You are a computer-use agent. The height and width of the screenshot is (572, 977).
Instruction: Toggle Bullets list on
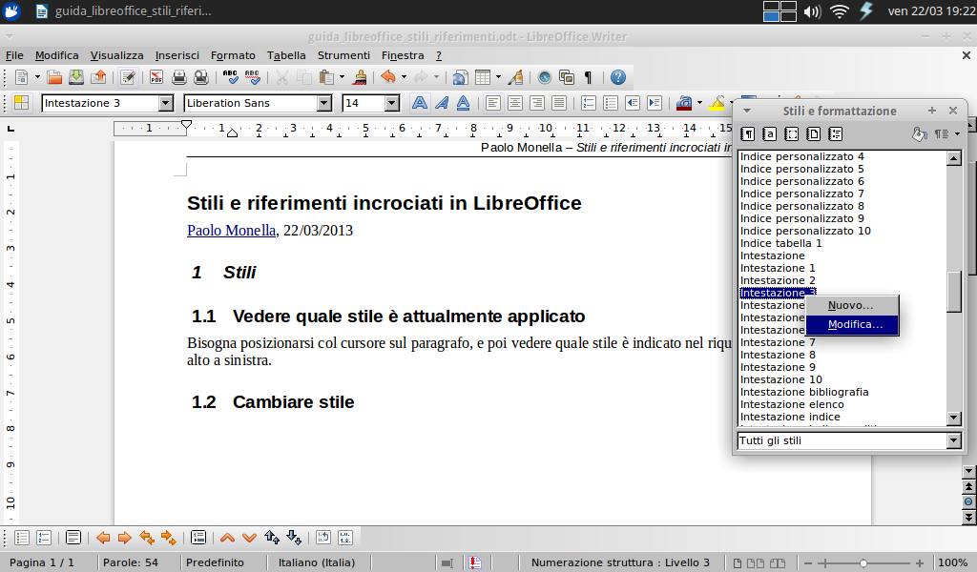coord(610,103)
